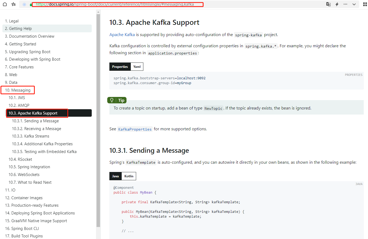The image size is (368, 239).
Task: Open 17. Build Tool Plugins in sidebar
Action: [24, 236]
